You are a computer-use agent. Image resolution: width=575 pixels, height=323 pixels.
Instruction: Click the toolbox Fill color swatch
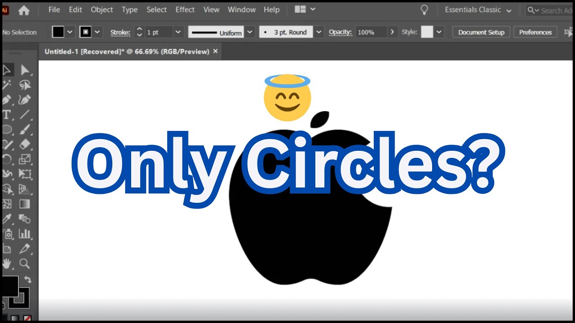point(9,285)
